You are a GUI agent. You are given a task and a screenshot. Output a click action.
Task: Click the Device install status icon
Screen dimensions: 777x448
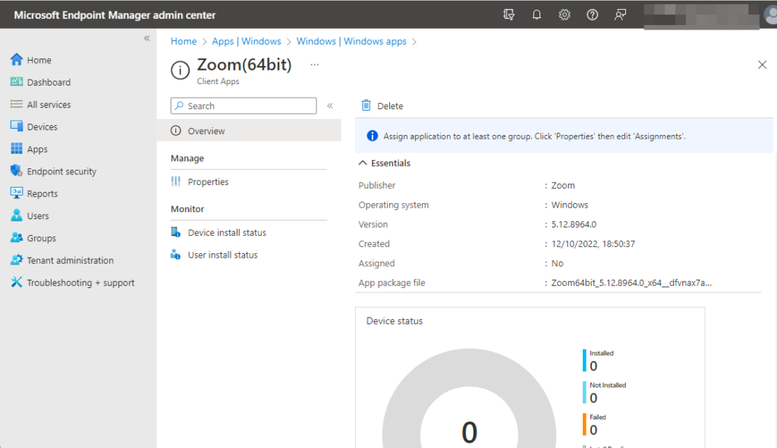tap(176, 232)
